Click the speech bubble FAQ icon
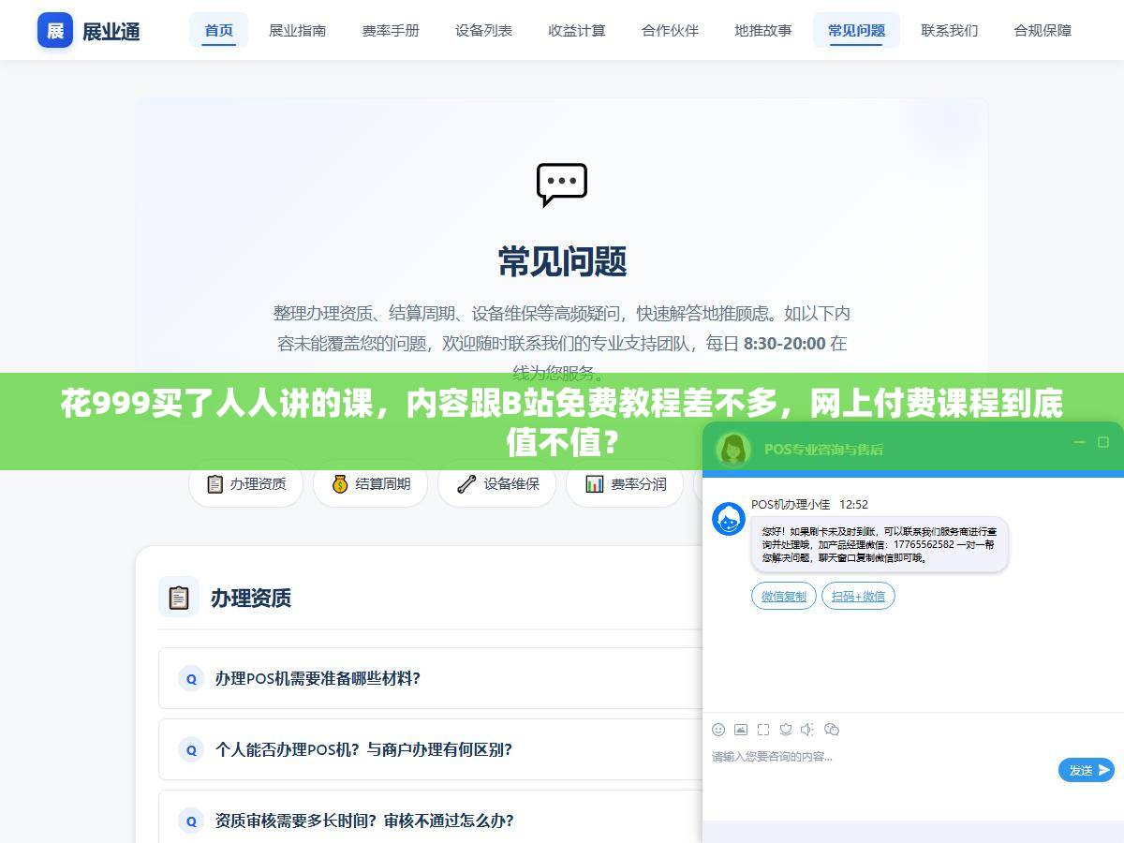The image size is (1124, 843). [562, 185]
